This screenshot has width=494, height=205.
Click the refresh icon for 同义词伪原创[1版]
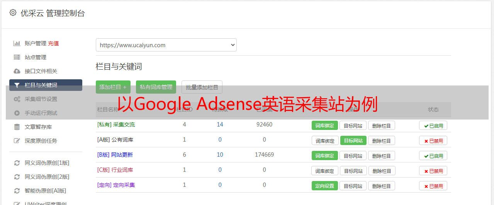click(17, 163)
